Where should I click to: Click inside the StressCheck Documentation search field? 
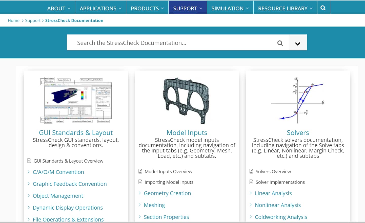165,43
